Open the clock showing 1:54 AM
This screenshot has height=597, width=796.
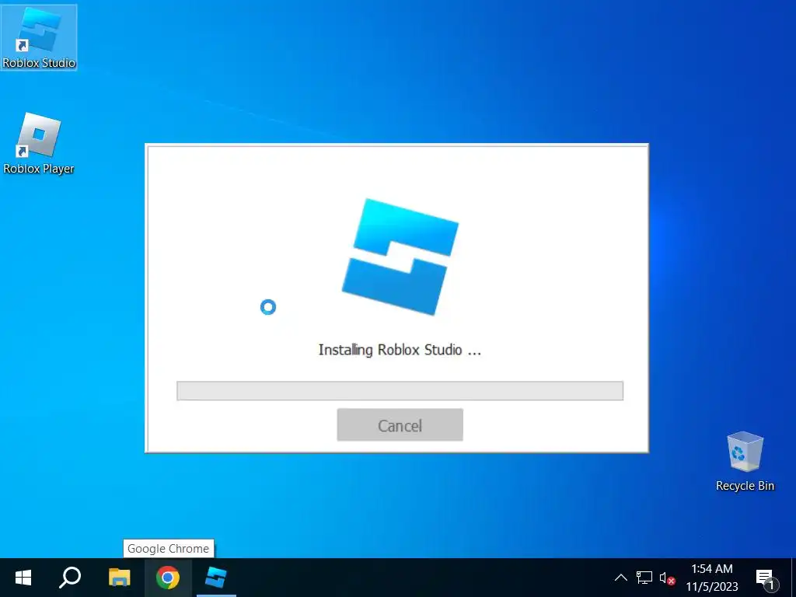coord(712,578)
